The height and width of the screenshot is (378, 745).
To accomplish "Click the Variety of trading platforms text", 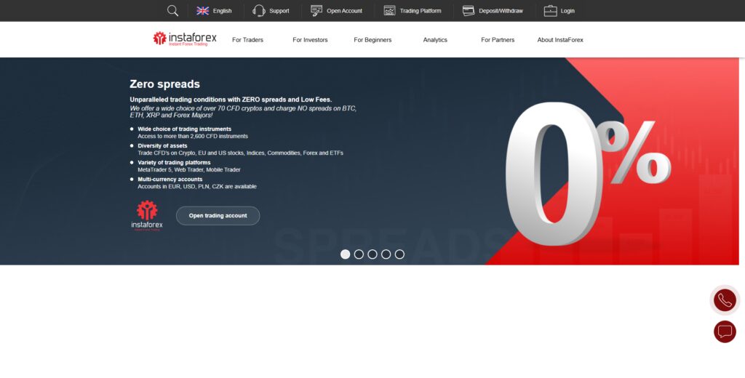I will tap(174, 162).
